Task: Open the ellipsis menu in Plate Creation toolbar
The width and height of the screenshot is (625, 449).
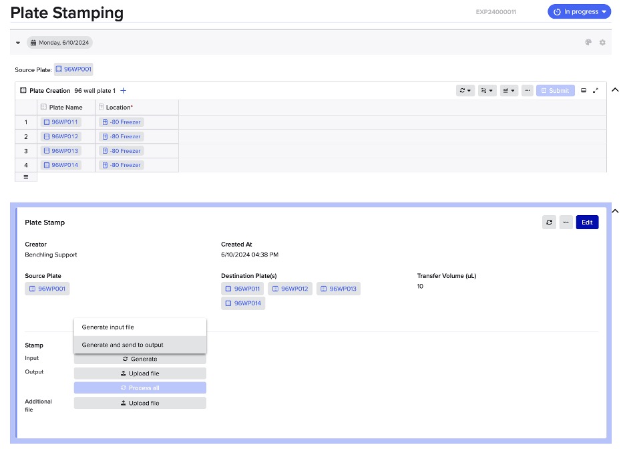Action: (528, 91)
